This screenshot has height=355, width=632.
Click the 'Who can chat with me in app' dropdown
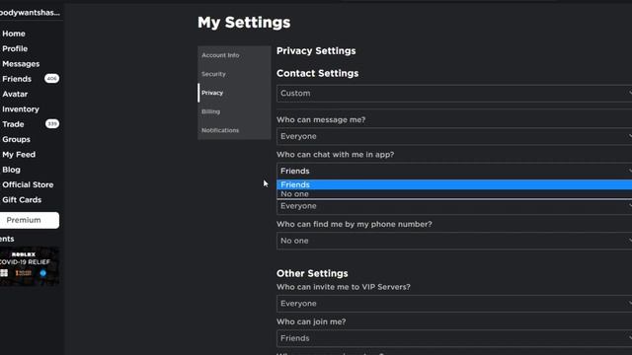[x=454, y=171]
